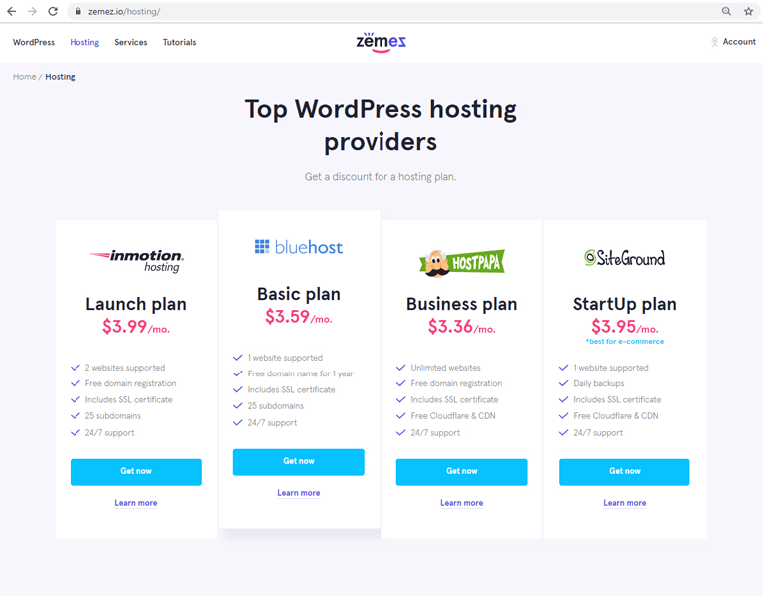Click the Launch plan heading
763x596 pixels.
point(136,304)
